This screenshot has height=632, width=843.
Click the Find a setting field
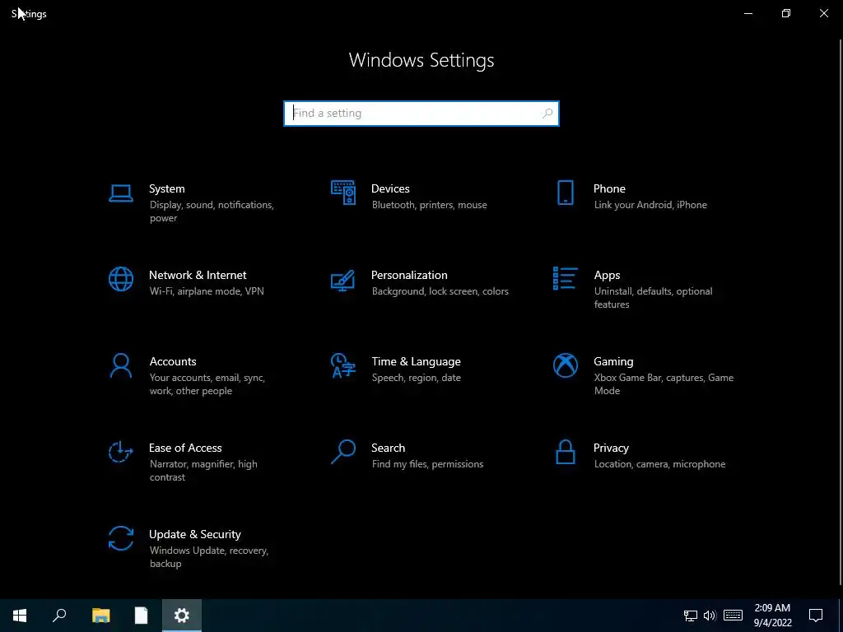point(421,114)
